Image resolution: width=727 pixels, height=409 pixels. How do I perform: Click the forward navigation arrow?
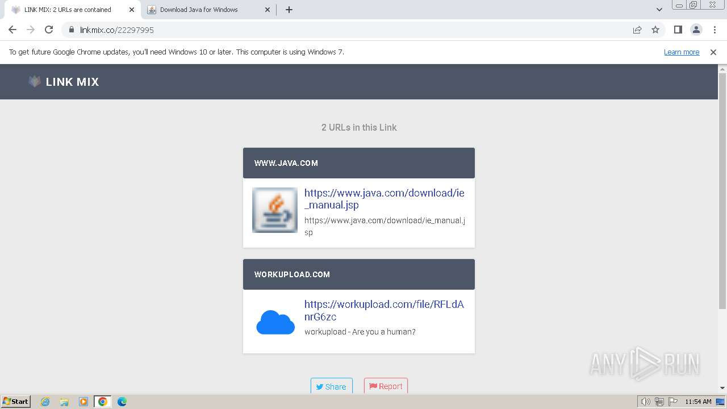point(31,30)
